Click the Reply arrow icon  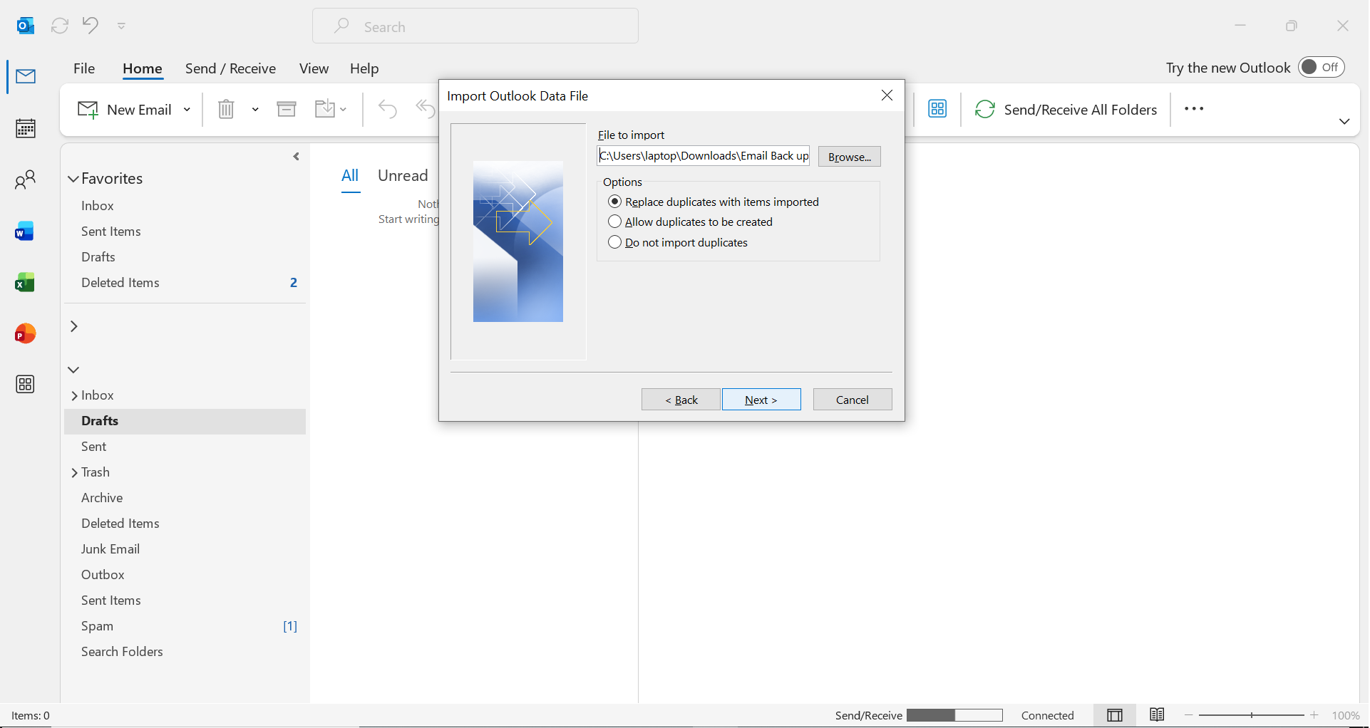388,109
